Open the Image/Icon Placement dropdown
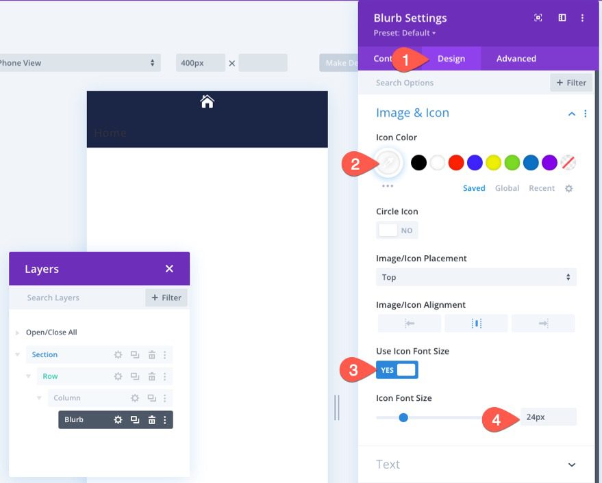Screen dimensions: 602x483 click(476, 276)
